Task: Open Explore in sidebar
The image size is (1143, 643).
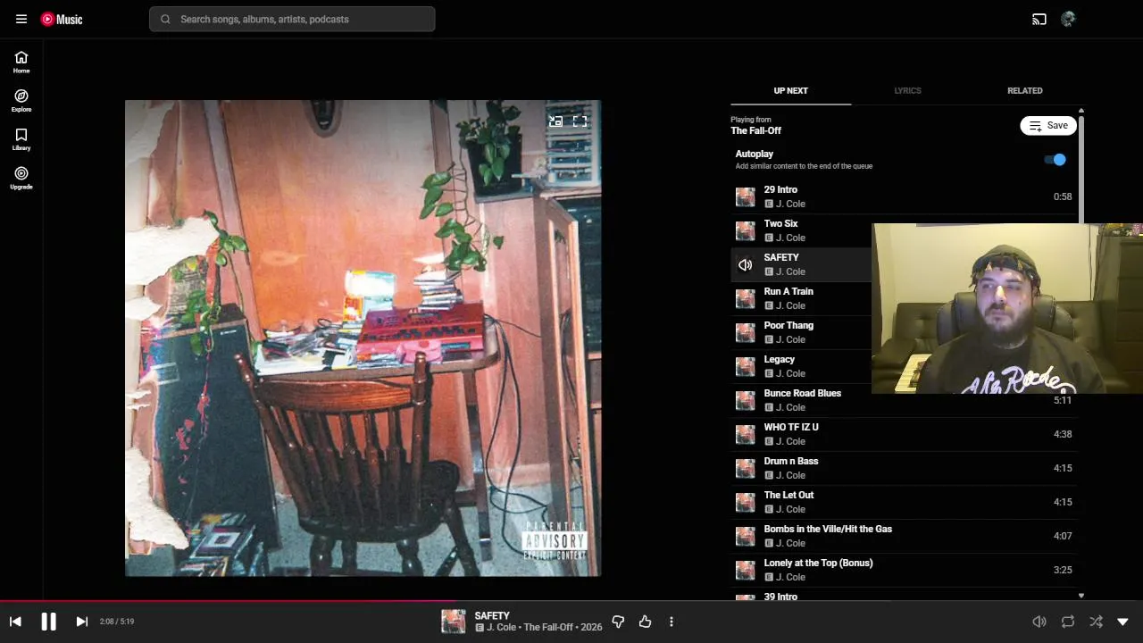Action: click(21, 100)
